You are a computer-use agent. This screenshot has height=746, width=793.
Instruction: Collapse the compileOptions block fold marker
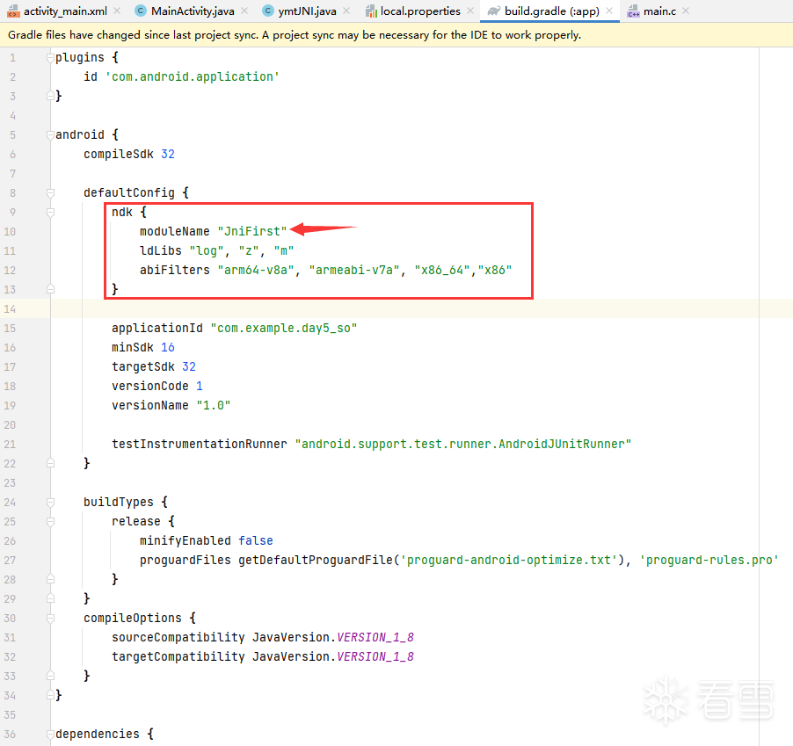pos(50,618)
